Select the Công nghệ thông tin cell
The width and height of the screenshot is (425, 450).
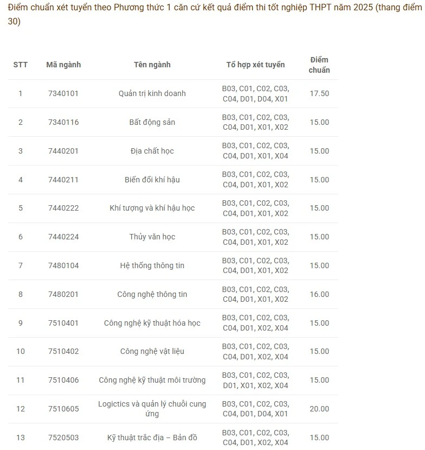point(152,294)
